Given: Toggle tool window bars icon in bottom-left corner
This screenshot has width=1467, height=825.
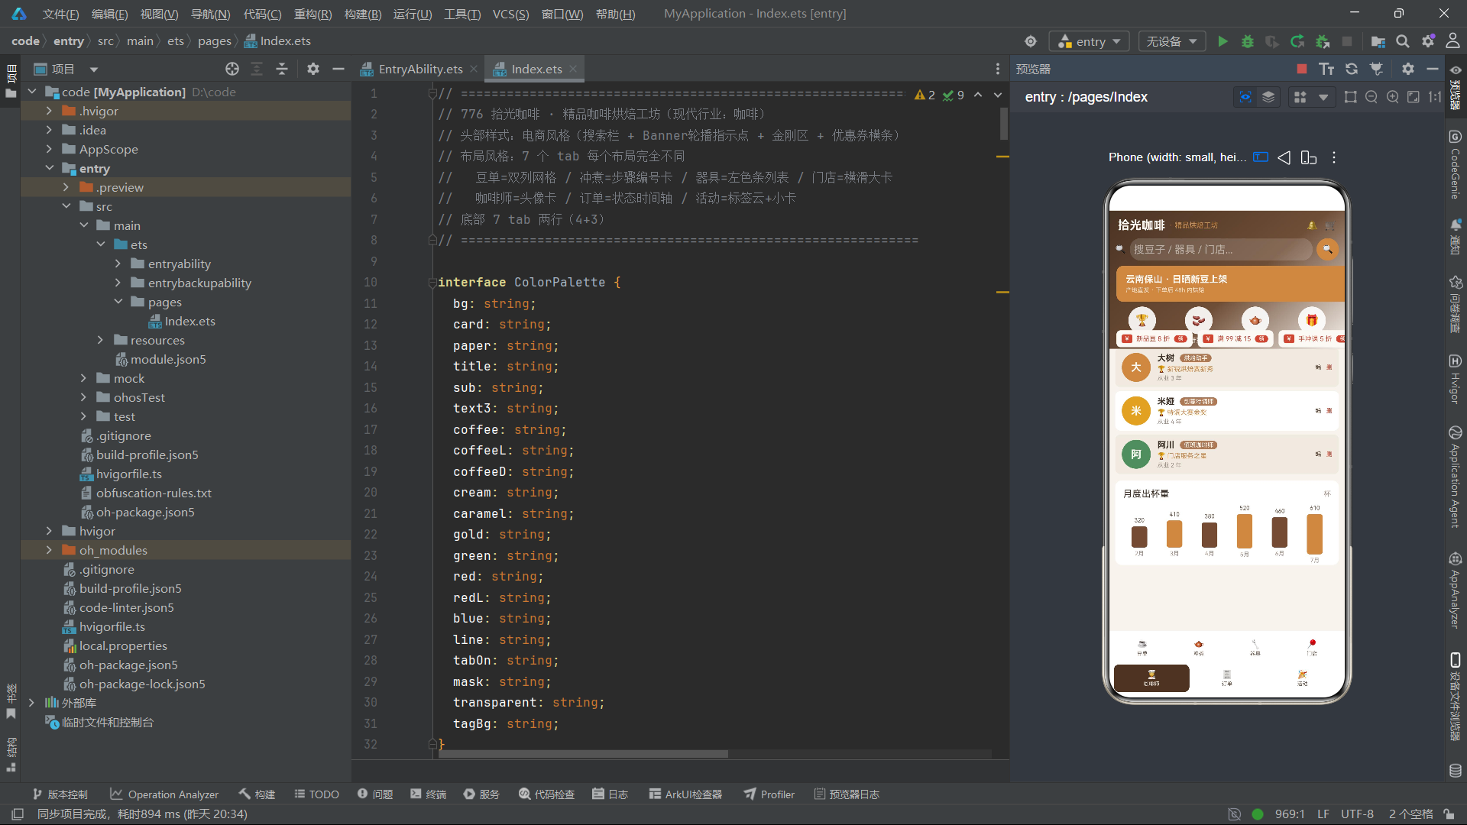Looking at the screenshot, I should pyautogui.click(x=18, y=814).
